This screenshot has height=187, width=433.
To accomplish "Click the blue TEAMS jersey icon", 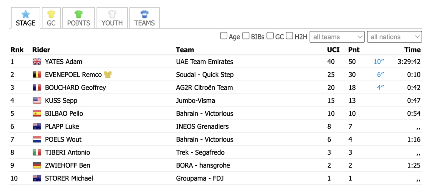I will (x=145, y=14).
